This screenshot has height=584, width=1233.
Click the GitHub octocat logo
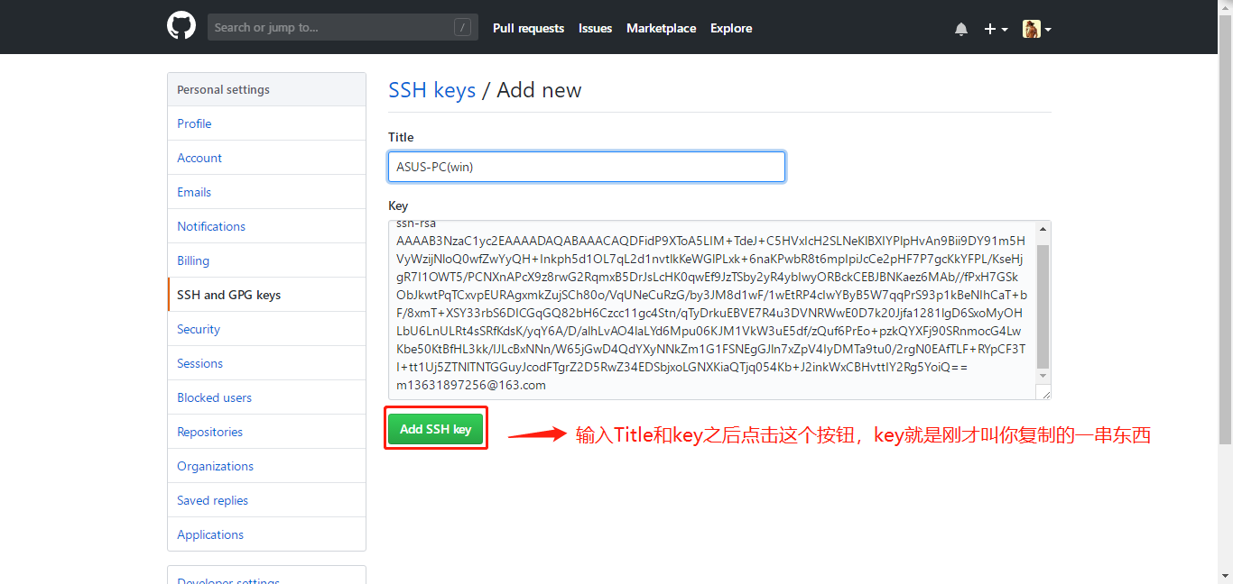point(181,26)
